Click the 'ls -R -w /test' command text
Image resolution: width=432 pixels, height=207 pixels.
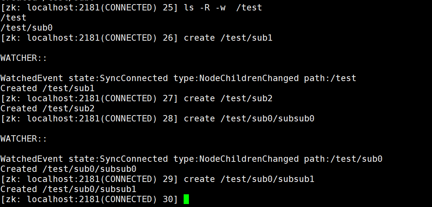click(223, 7)
